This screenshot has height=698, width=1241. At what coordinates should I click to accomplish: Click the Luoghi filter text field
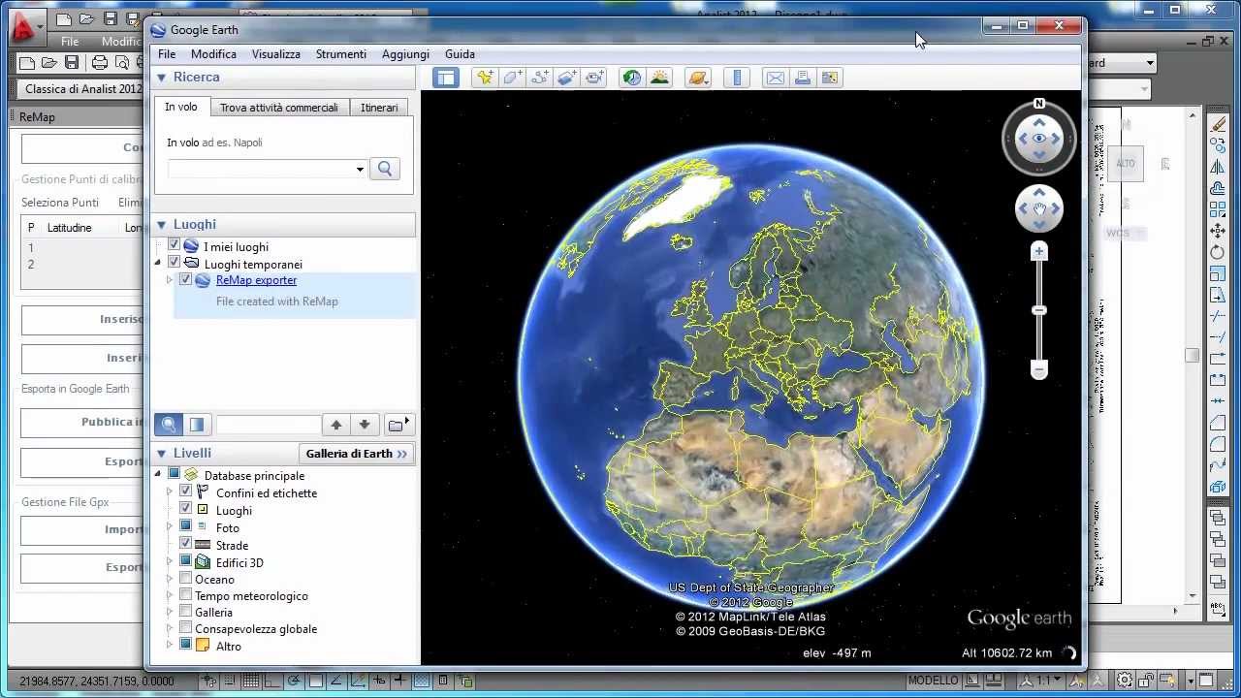269,425
